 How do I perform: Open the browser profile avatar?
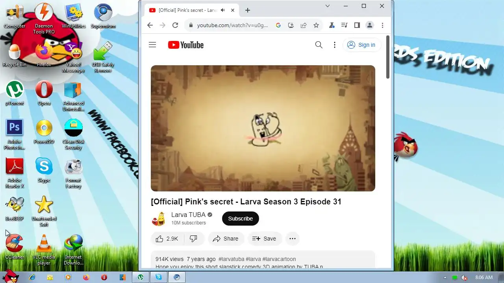[370, 25]
